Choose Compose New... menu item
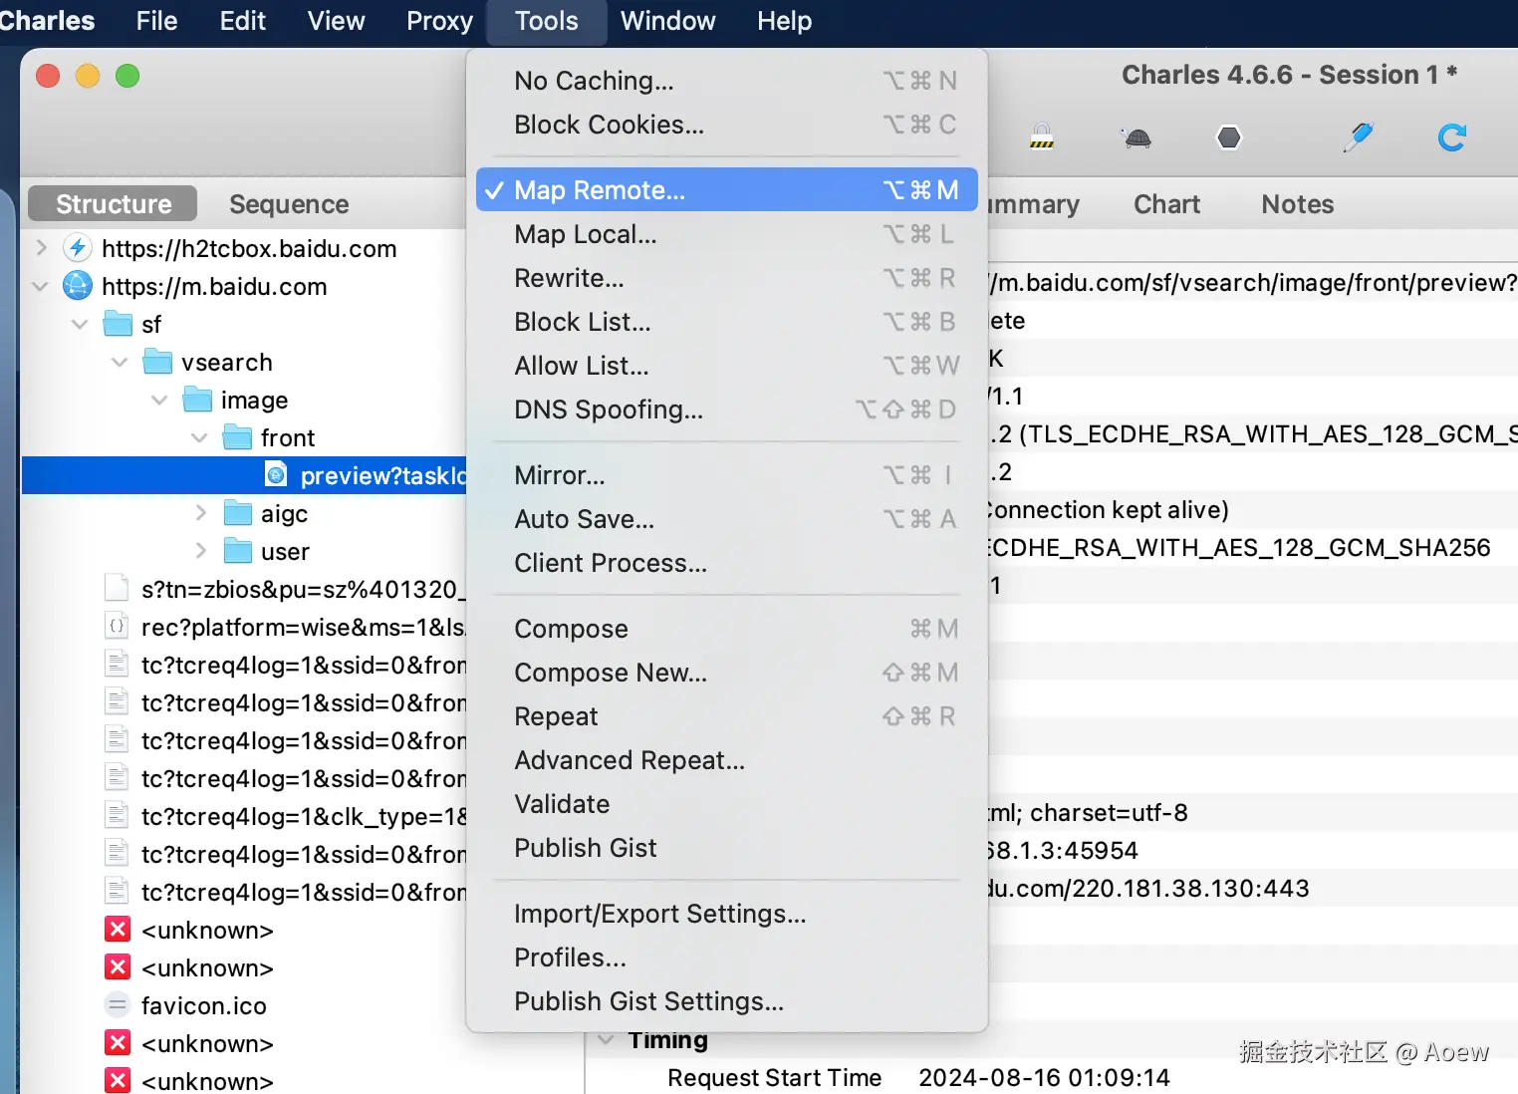Image resolution: width=1518 pixels, height=1094 pixels. [x=727, y=672]
